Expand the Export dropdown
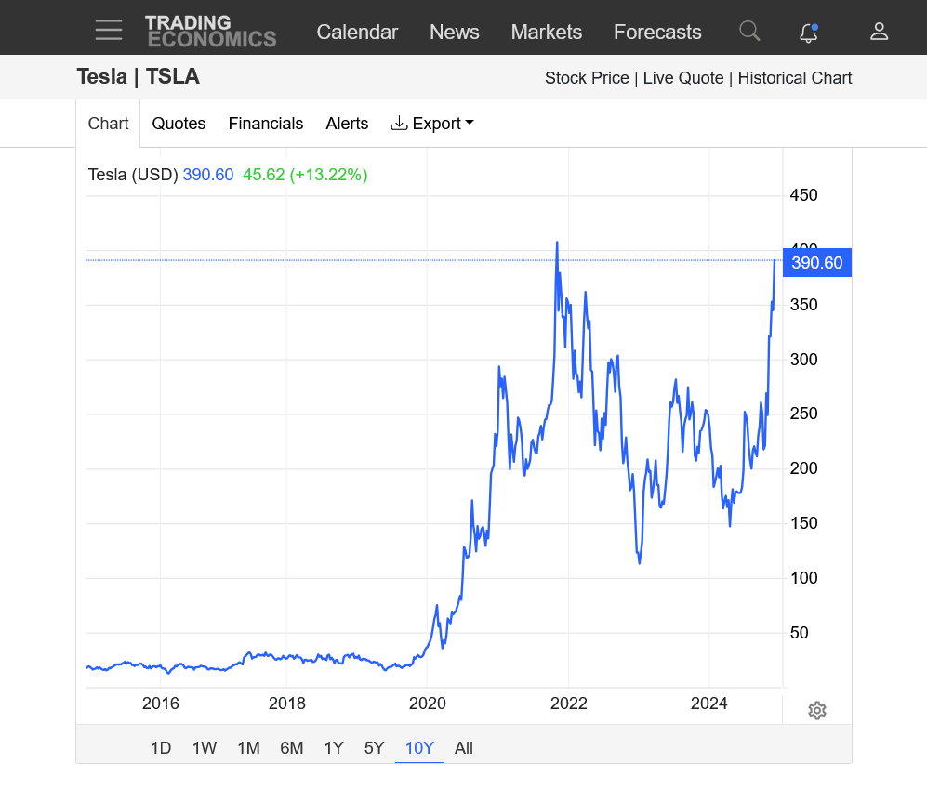927x789 pixels. 432,124
